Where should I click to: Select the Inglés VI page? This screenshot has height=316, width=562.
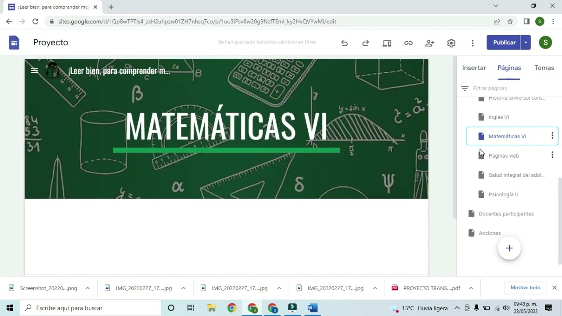512,117
